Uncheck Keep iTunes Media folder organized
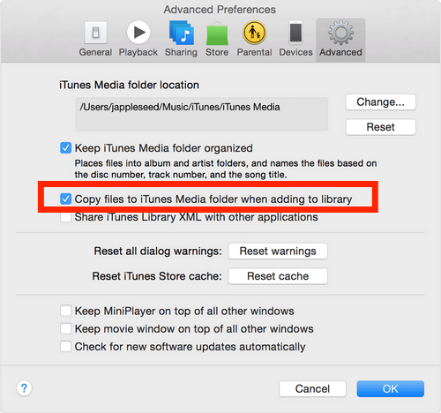Image resolution: width=441 pixels, height=413 pixels. coord(65,148)
